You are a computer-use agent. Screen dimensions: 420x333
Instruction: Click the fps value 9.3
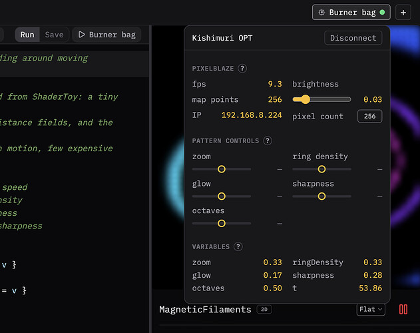275,84
